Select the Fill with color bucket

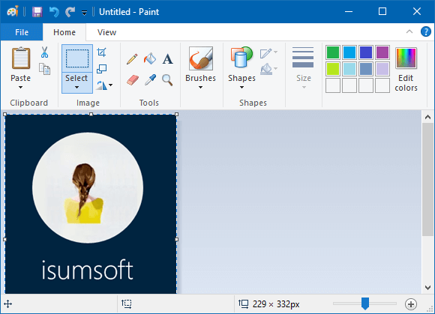[x=150, y=58]
